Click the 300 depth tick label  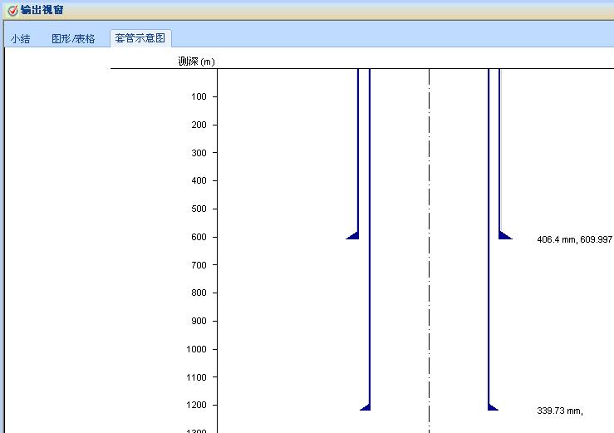(x=199, y=153)
